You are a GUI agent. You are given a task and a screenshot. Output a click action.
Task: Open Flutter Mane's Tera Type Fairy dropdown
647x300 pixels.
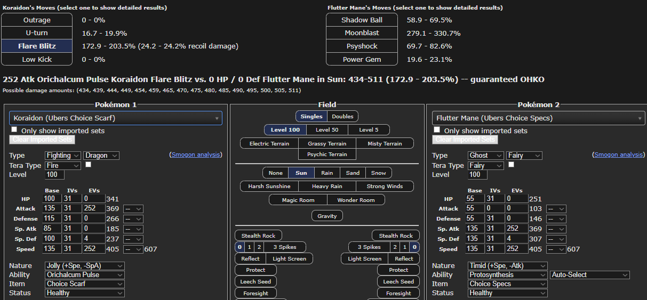pyautogui.click(x=485, y=166)
